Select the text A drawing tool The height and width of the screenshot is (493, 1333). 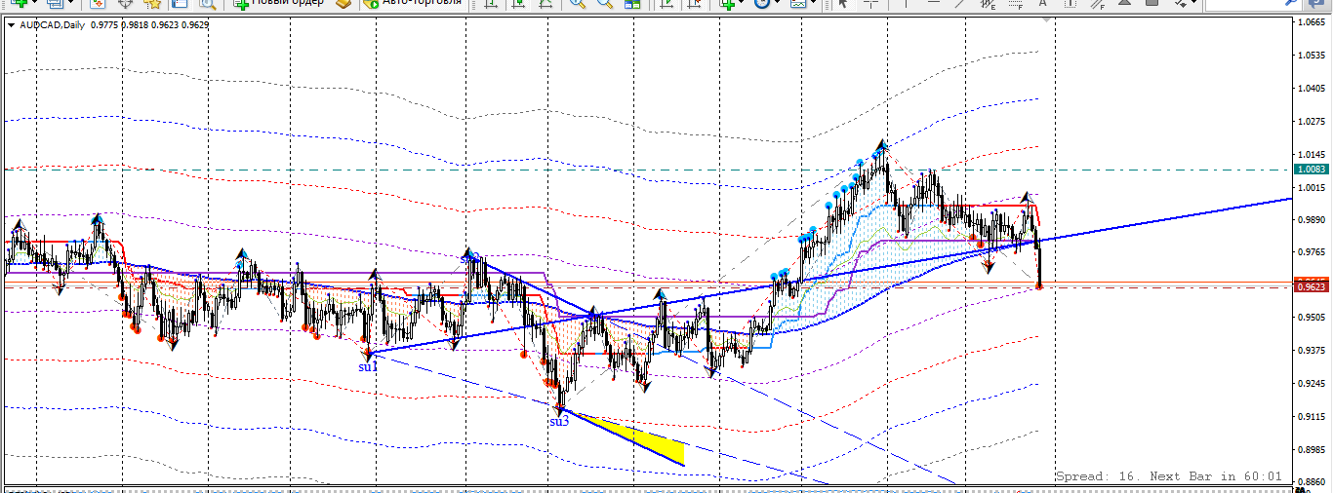coord(1042,4)
